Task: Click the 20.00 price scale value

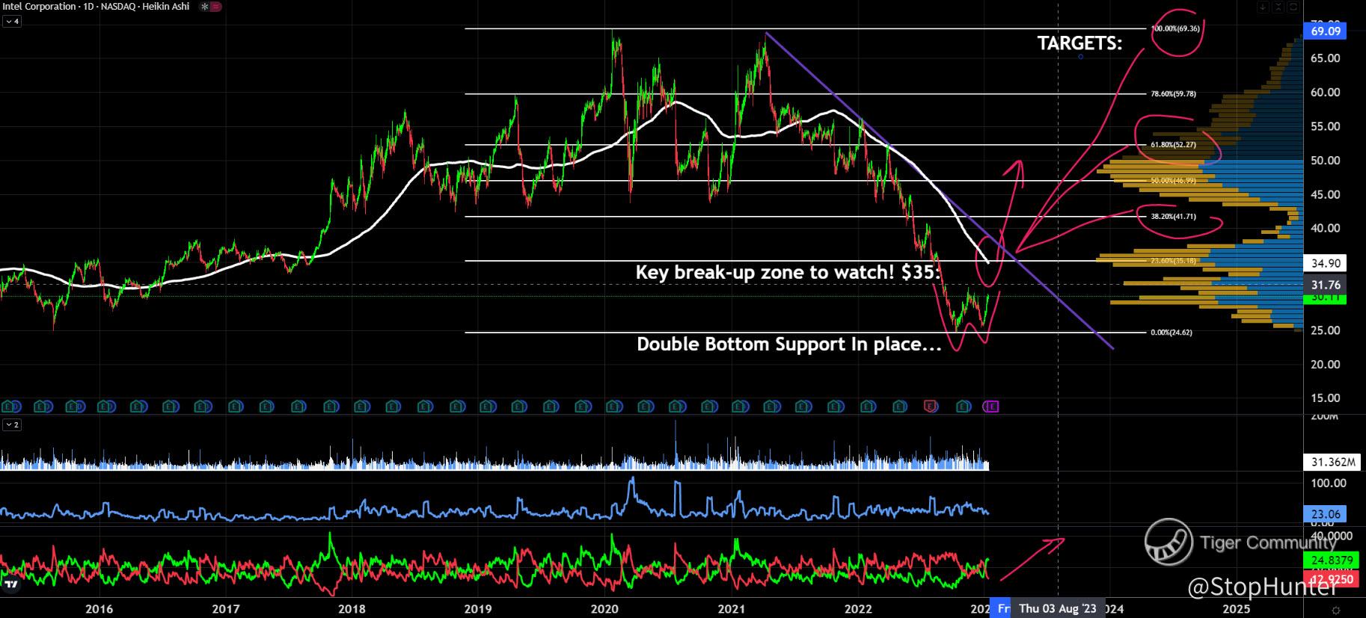Action: (1325, 364)
